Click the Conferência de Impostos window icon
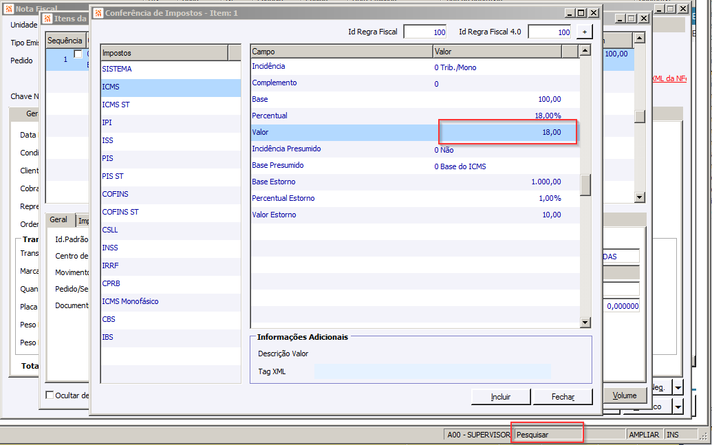The image size is (712, 445). point(98,12)
